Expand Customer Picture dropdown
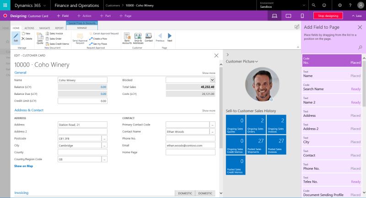The width and height of the screenshot is (366, 198). [x=257, y=62]
